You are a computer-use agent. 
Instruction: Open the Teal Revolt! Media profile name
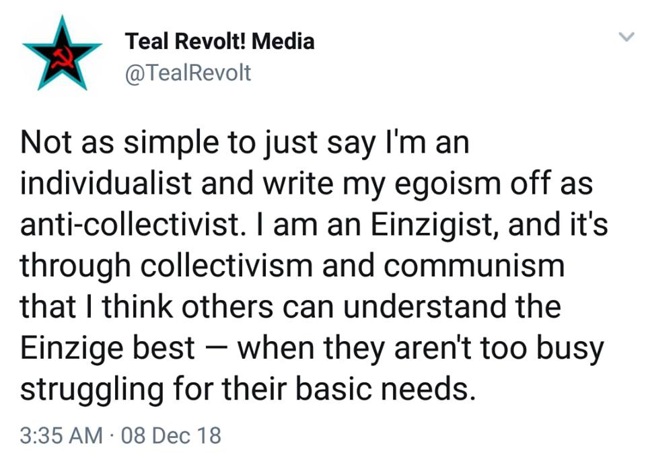point(219,42)
